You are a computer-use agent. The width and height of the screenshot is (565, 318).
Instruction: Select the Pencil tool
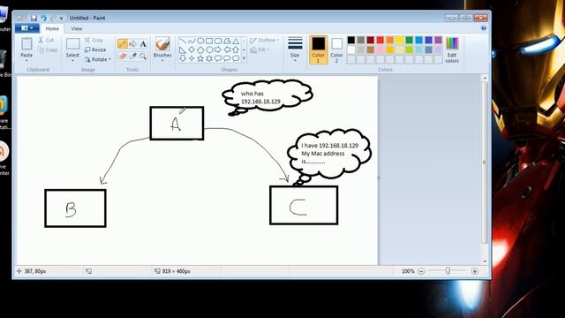123,44
